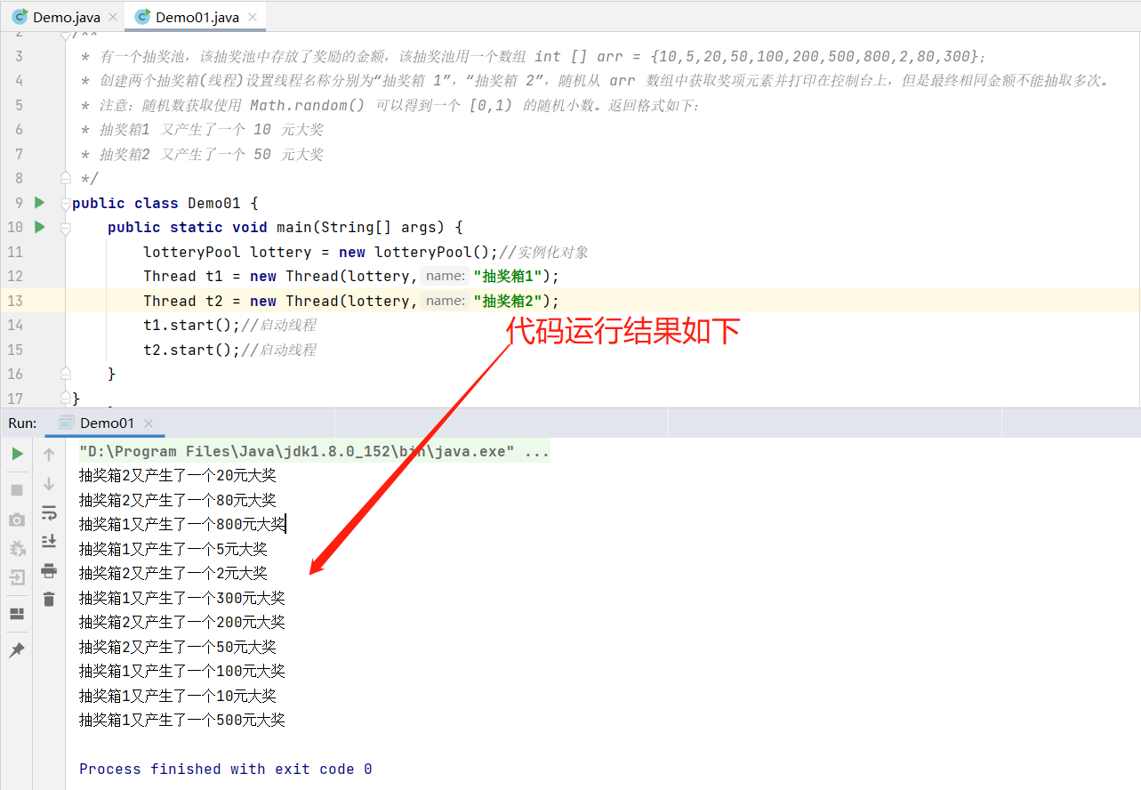Collapse class Demo01 fold marker at line 9

[65, 204]
